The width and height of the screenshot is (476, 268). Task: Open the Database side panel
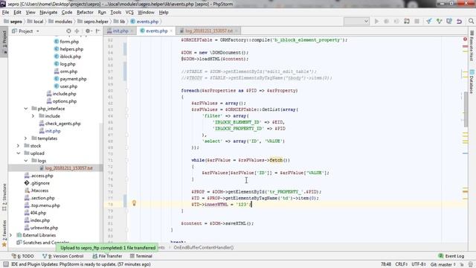pyautogui.click(x=472, y=81)
